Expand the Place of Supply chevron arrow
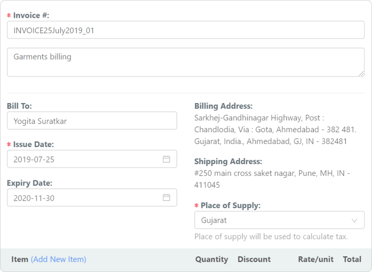 click(354, 220)
